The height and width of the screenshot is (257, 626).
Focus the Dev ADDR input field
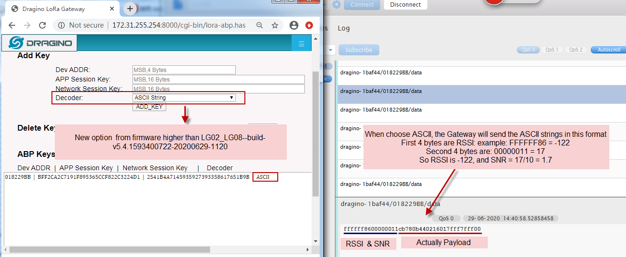coord(184,70)
